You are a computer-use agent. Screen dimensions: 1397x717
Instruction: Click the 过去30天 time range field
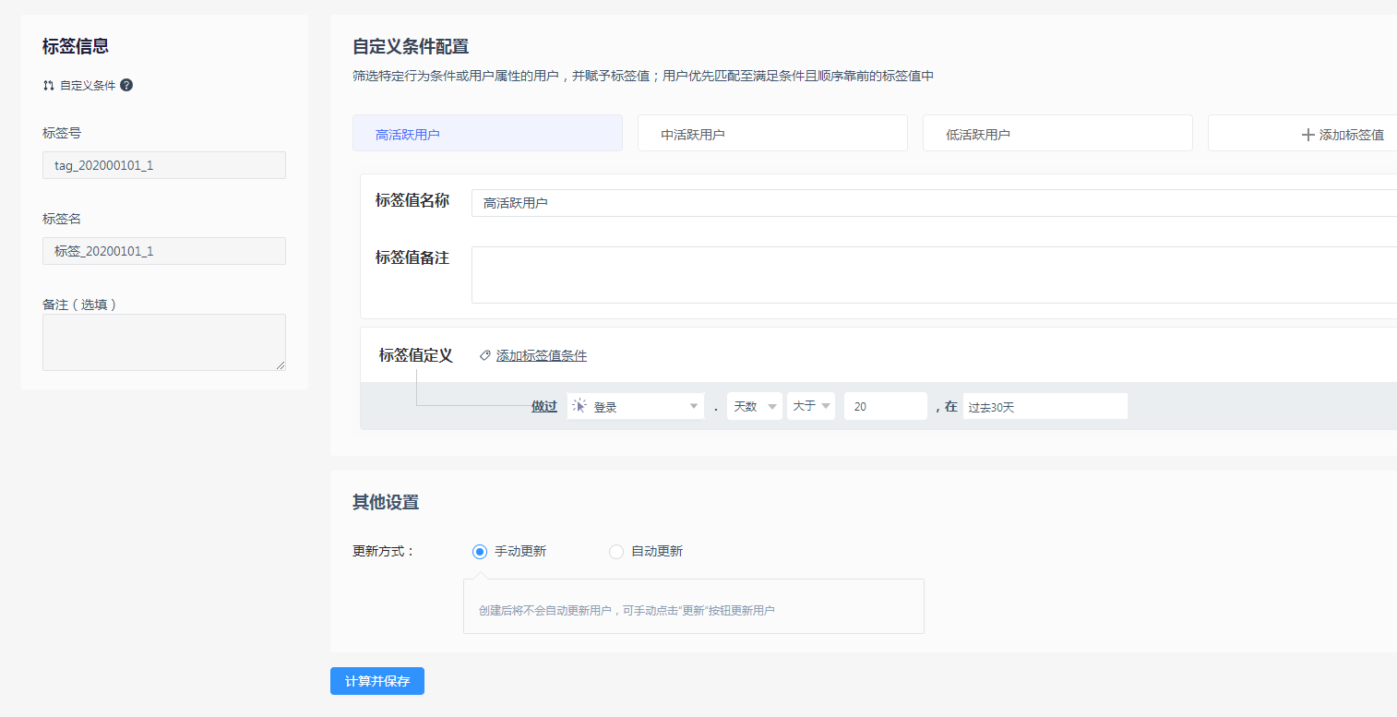tap(1045, 406)
